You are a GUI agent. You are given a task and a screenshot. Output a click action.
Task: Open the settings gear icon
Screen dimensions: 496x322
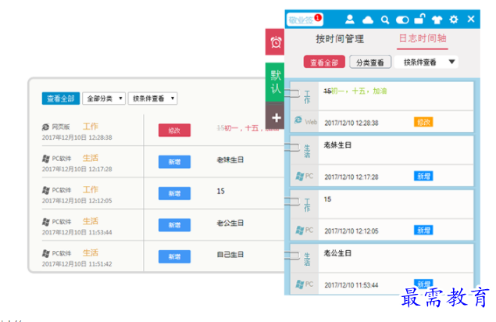click(x=454, y=20)
